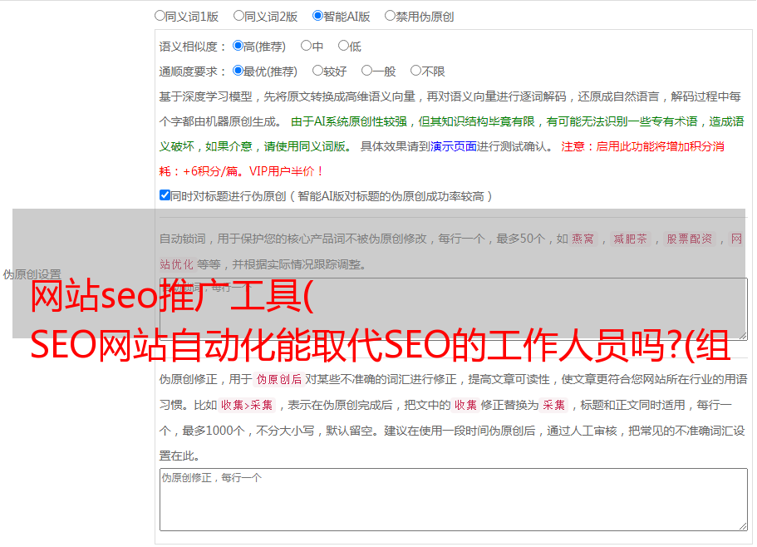Set 通顺度要求 to 较好
The width and height of the screenshot is (757, 547).
coord(317,71)
